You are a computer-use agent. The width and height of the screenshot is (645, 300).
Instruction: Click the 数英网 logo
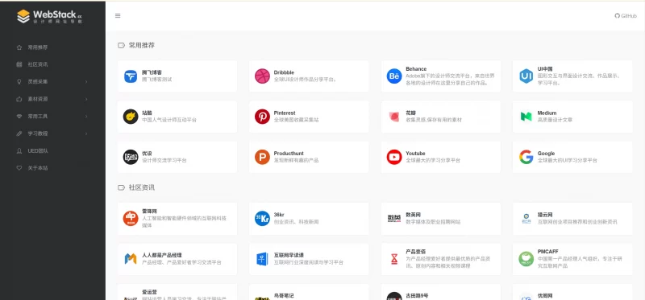[x=394, y=218]
